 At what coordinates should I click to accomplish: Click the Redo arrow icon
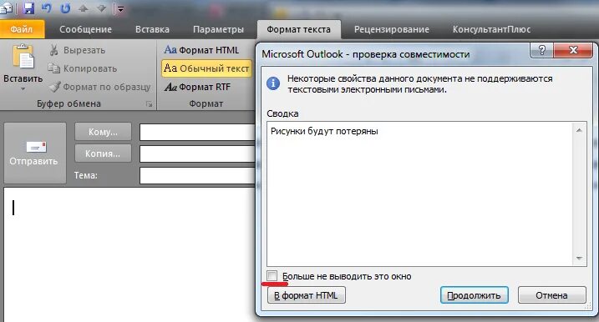point(65,8)
